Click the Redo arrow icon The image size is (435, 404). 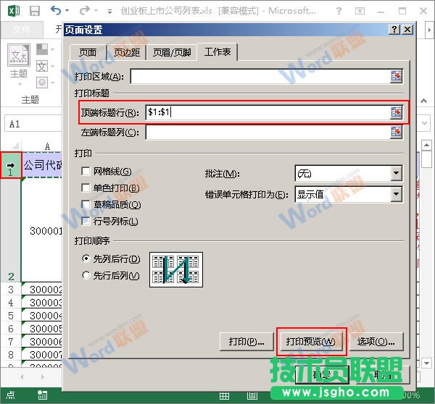(x=83, y=11)
